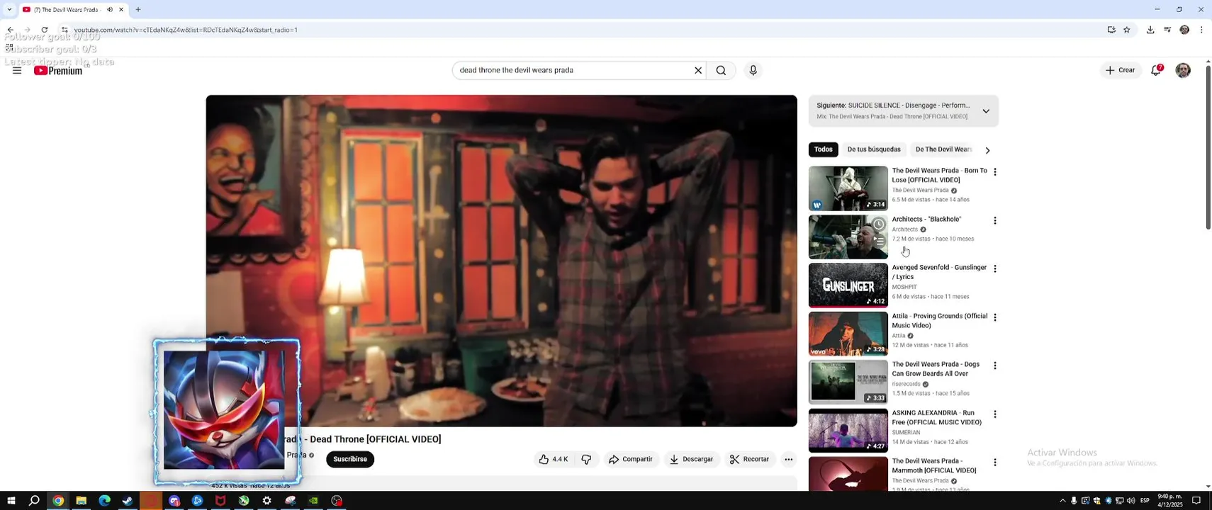This screenshot has width=1212, height=510.
Task: Open the Windows notification center
Action: [x=1196, y=501]
